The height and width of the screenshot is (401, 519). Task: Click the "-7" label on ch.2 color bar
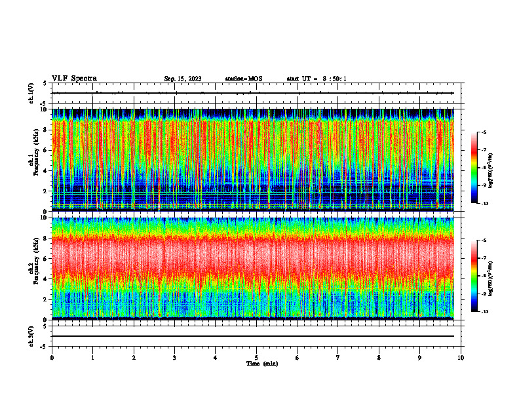click(x=484, y=258)
